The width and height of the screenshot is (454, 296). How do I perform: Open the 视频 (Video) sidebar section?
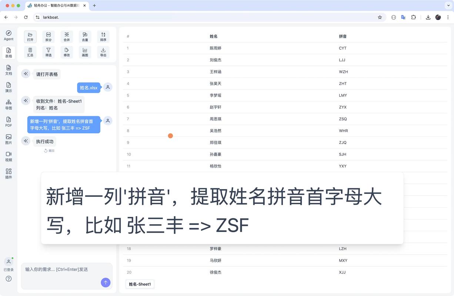(8, 157)
